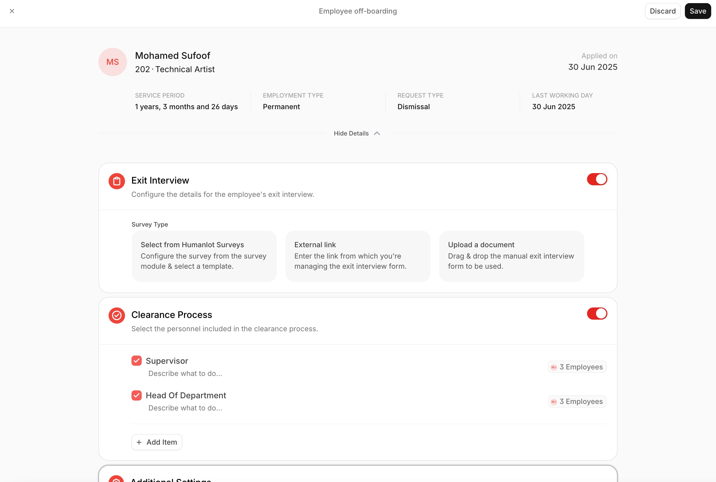Choose Select from Humanlot Surveys option
Screen dimensions: 716x482
pyautogui.click(x=204, y=256)
